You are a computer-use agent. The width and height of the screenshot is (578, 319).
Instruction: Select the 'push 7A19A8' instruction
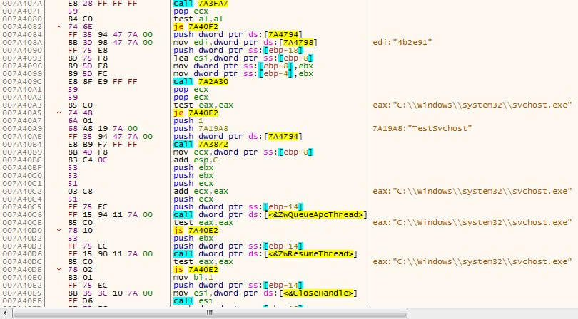click(x=201, y=128)
